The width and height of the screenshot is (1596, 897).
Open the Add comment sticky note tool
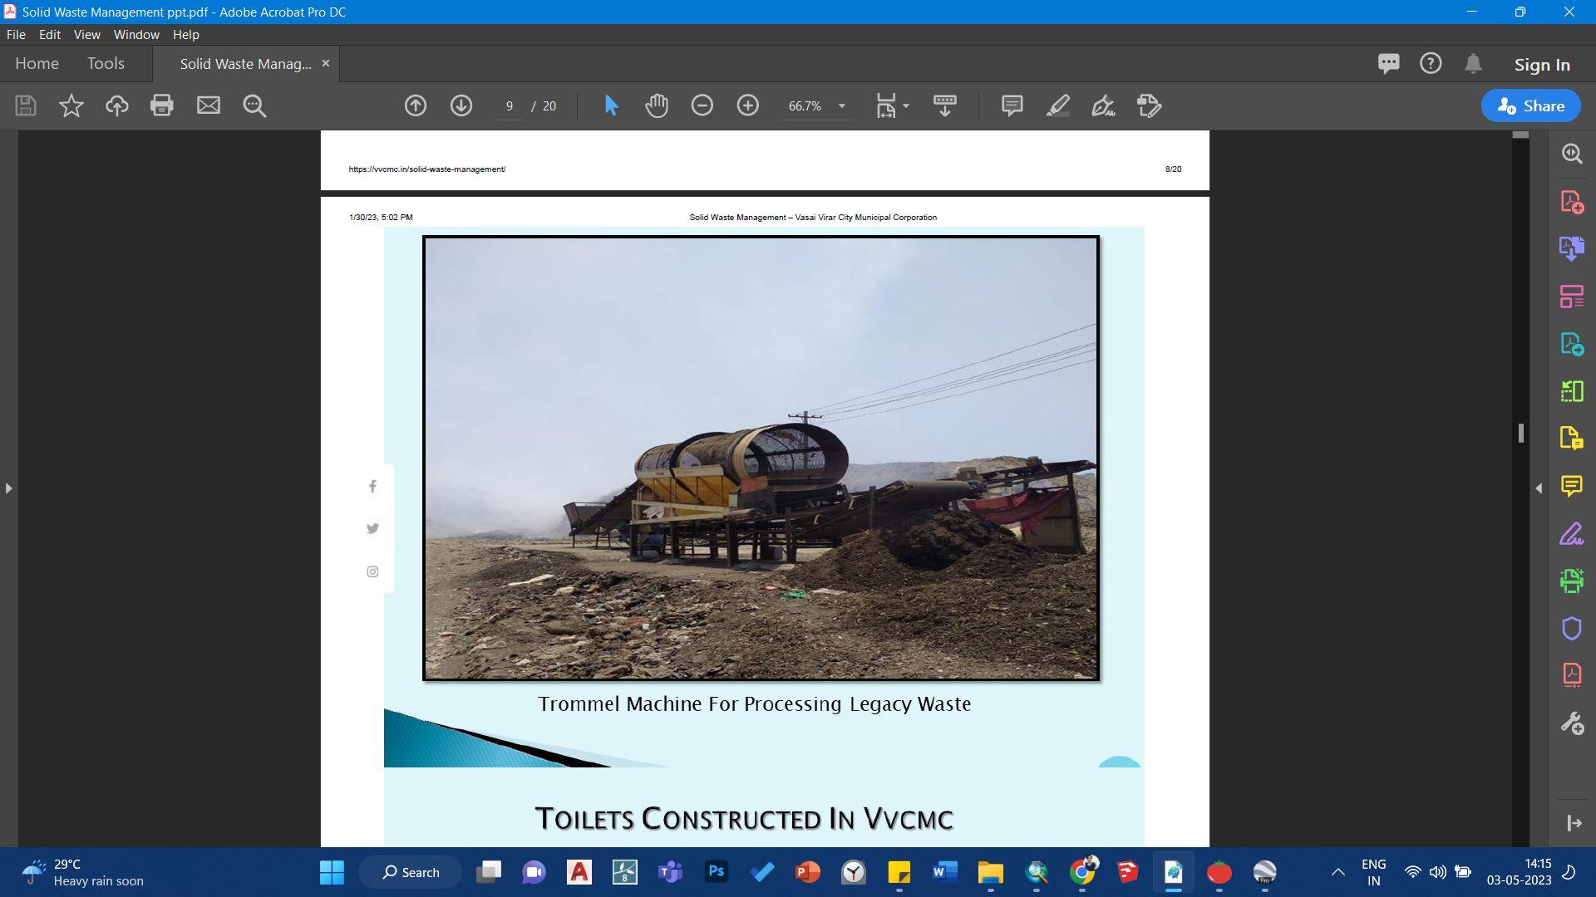tap(1012, 105)
